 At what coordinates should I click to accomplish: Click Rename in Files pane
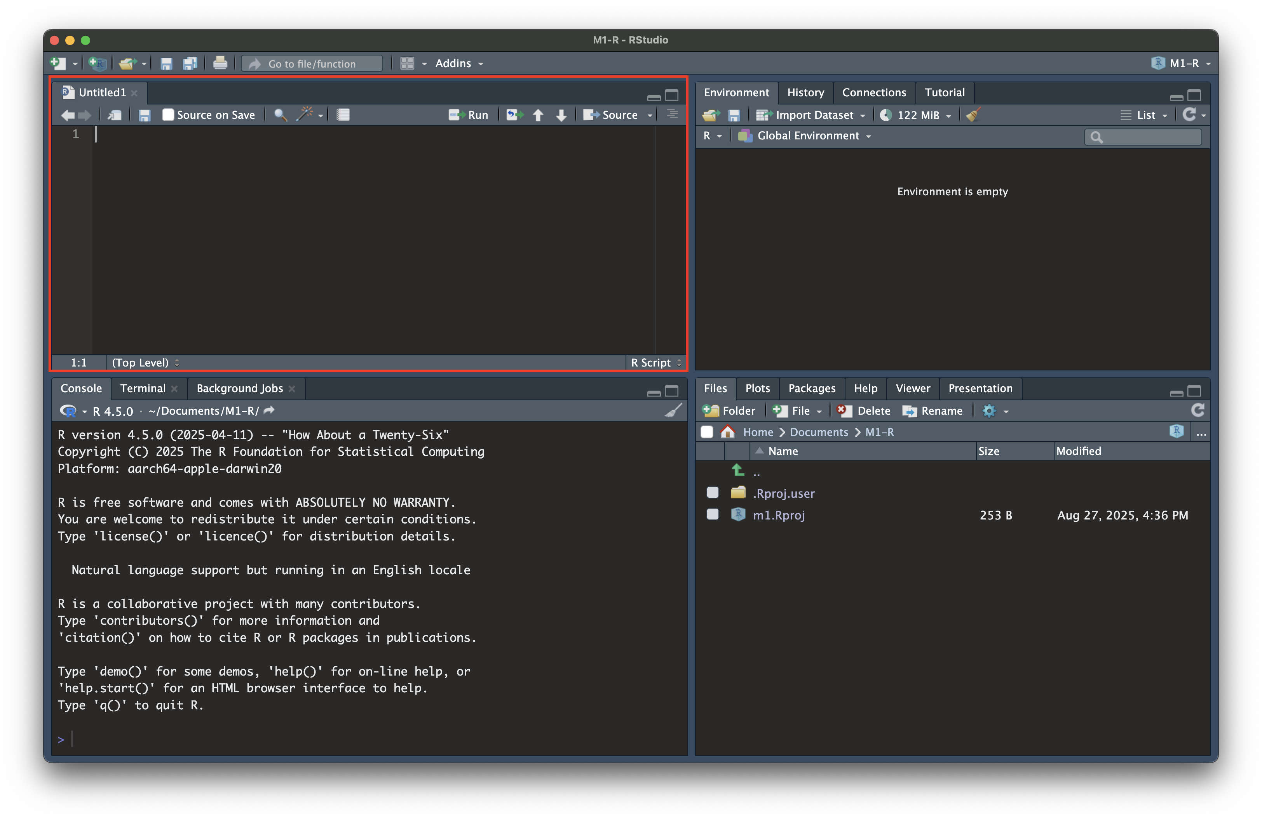coord(933,410)
